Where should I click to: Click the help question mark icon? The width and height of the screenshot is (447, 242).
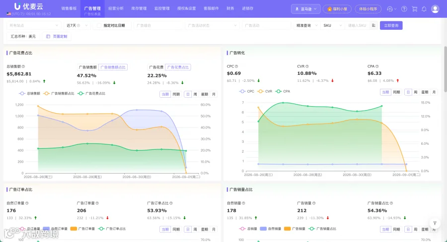click(404, 9)
